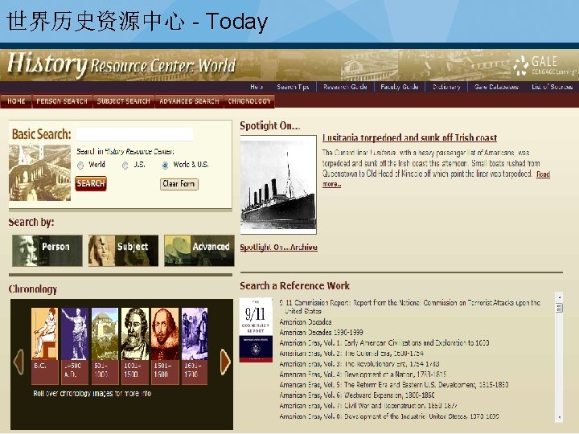Open Search by Subject tile

[x=123, y=250]
